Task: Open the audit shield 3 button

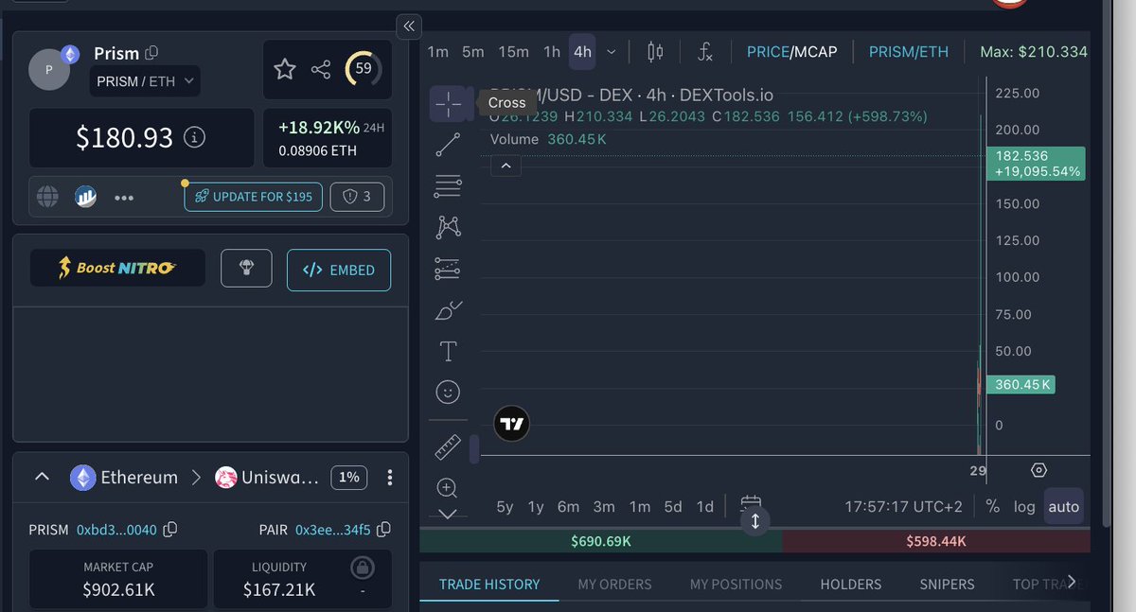Action: pyautogui.click(x=357, y=197)
